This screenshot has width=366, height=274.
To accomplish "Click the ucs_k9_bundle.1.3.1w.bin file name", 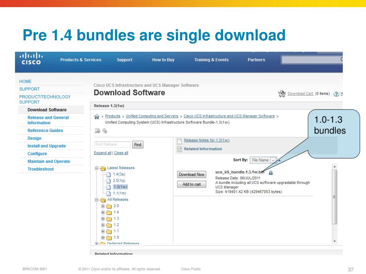I will click(240, 172).
